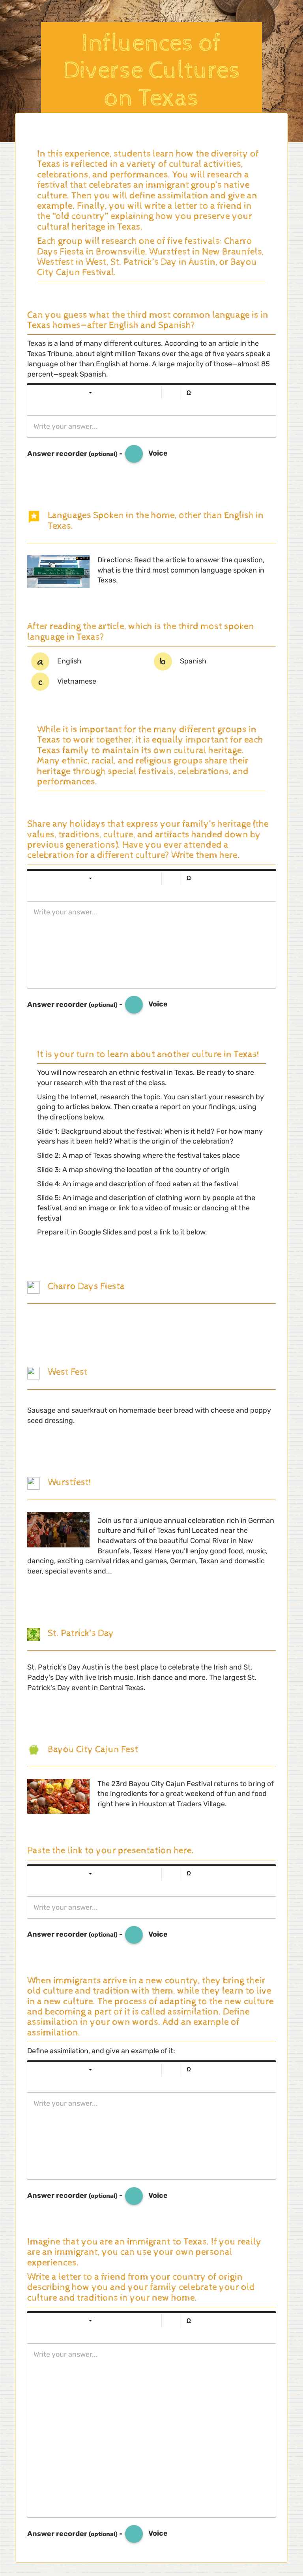Click the broken image icon beside Charro Days Fiesta
This screenshot has height=2576, width=303.
(33, 1286)
